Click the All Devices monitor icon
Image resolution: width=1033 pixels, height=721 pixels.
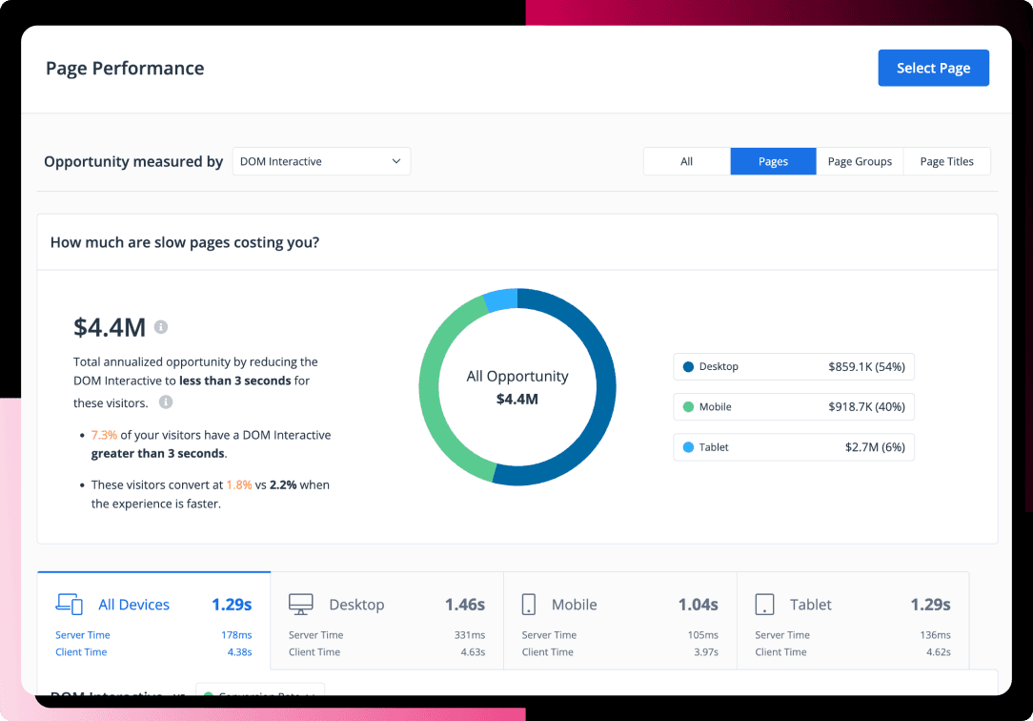pos(70,604)
